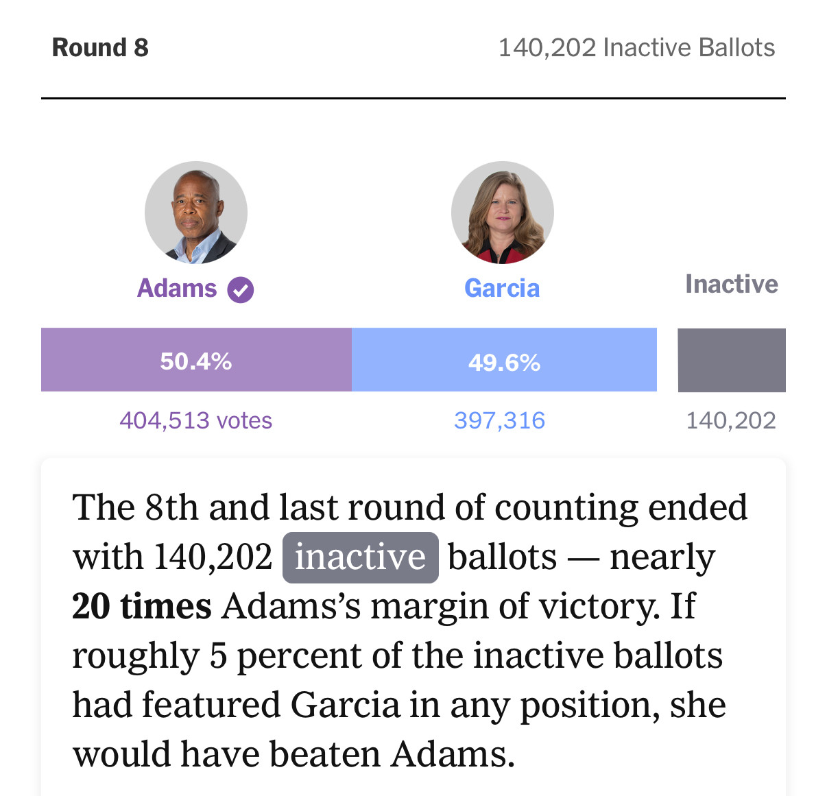The width and height of the screenshot is (827, 796).
Task: Click the purple winner checkmark beside Adams
Action: (x=241, y=290)
